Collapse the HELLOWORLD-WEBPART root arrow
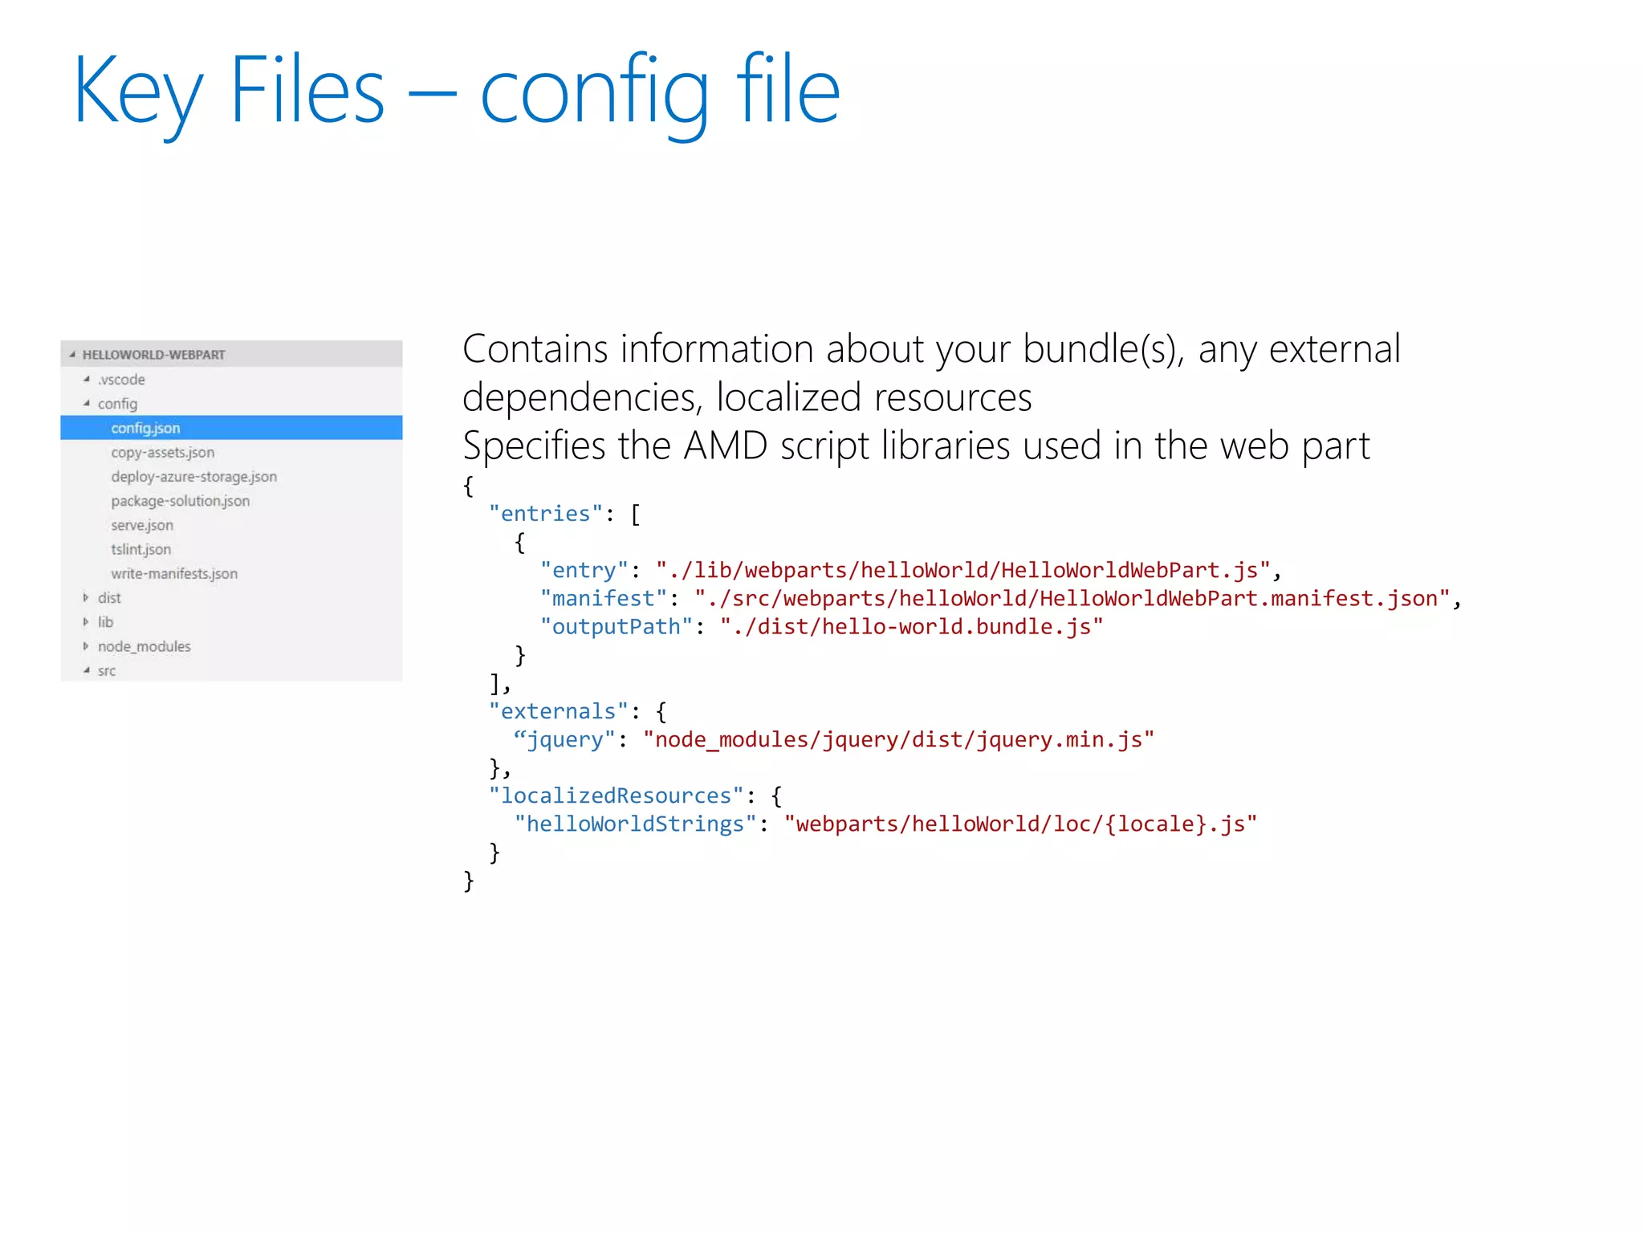The width and height of the screenshot is (1644, 1233). [72, 355]
